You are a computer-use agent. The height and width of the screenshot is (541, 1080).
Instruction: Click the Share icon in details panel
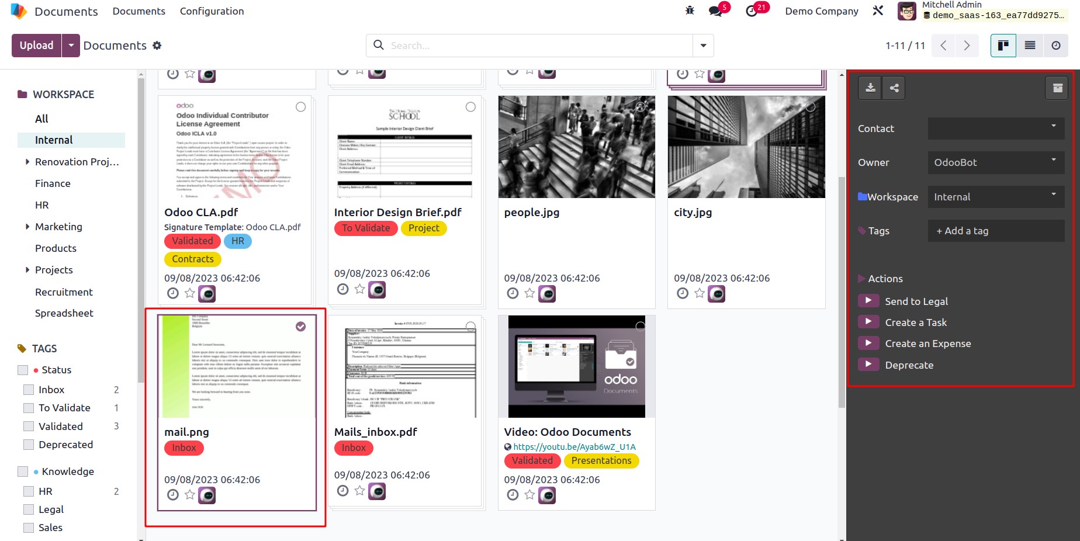click(894, 88)
